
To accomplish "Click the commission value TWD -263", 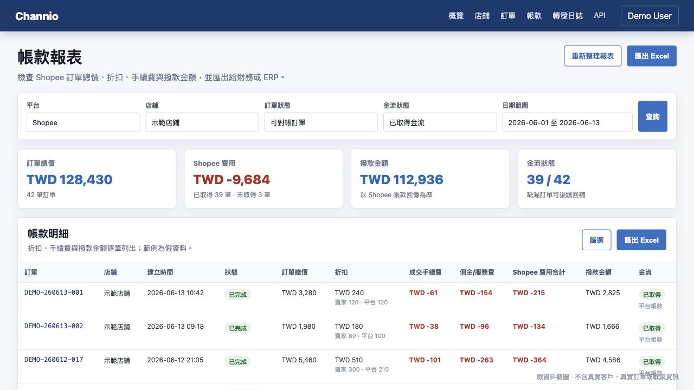I will point(477,360).
